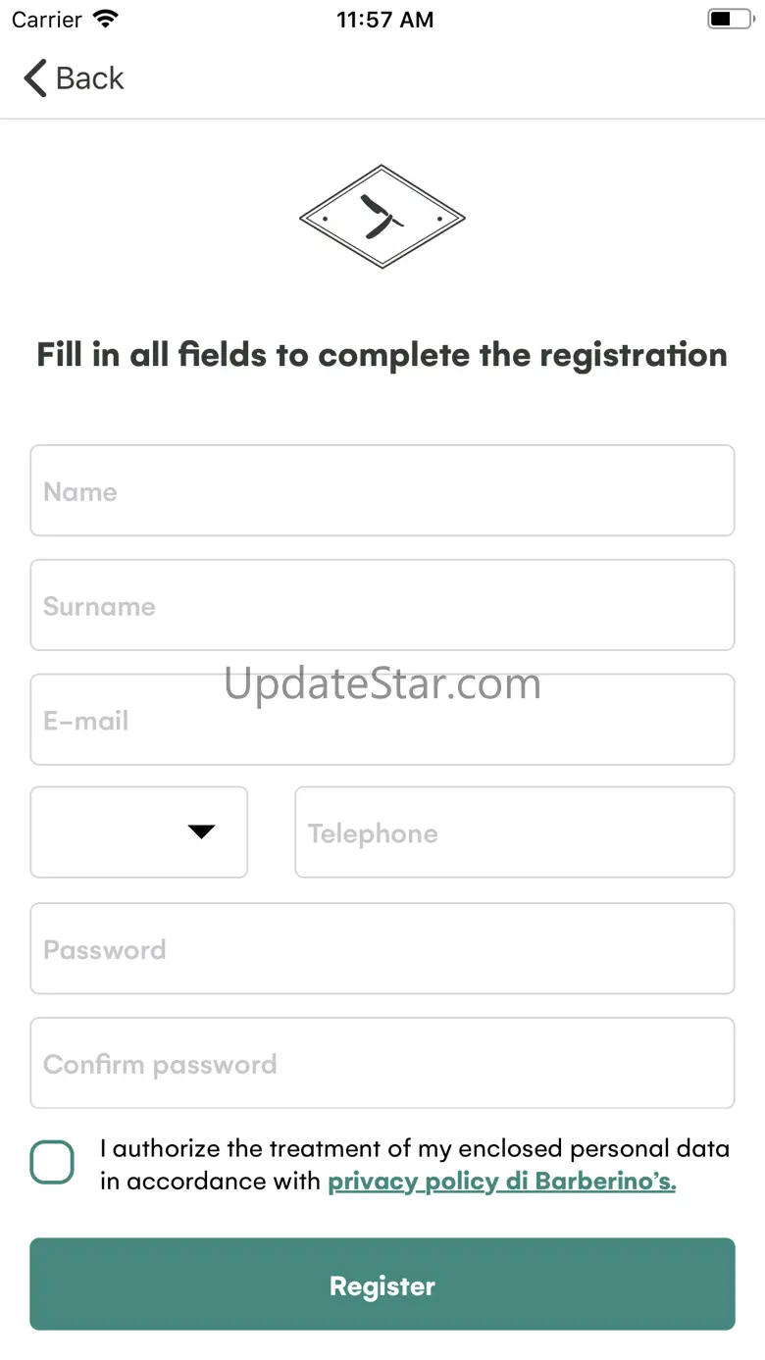Screen dimensions: 765x1360
Task: Click the Wi-Fi signal icon in status bar
Action: 105,20
